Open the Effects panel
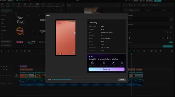The image size is (175, 97). pyautogui.click(x=25, y=5)
